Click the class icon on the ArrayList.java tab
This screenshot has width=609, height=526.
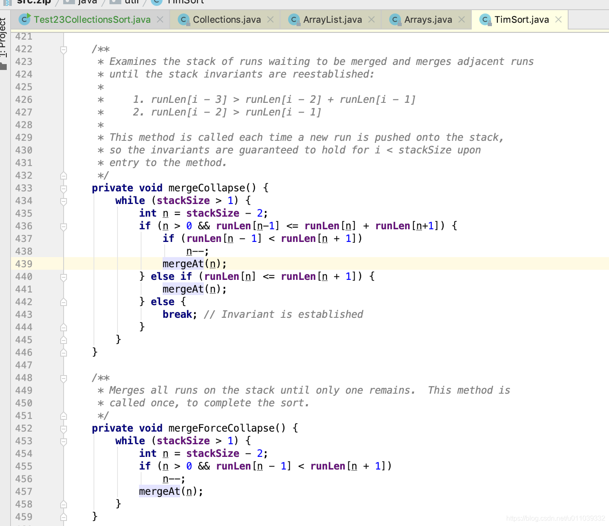293,19
